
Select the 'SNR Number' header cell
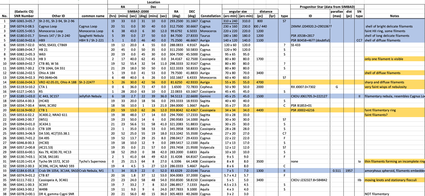point(24,16)
